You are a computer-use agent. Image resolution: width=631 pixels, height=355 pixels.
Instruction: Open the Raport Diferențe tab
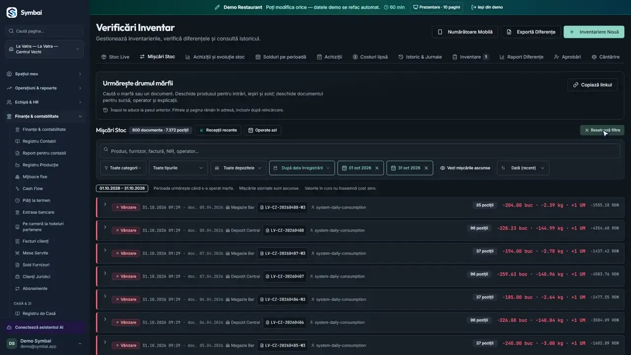click(521, 57)
